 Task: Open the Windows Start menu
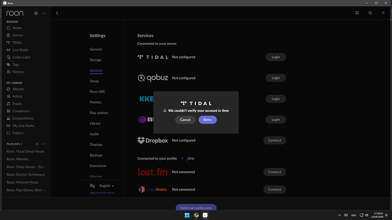[x=187, y=215]
